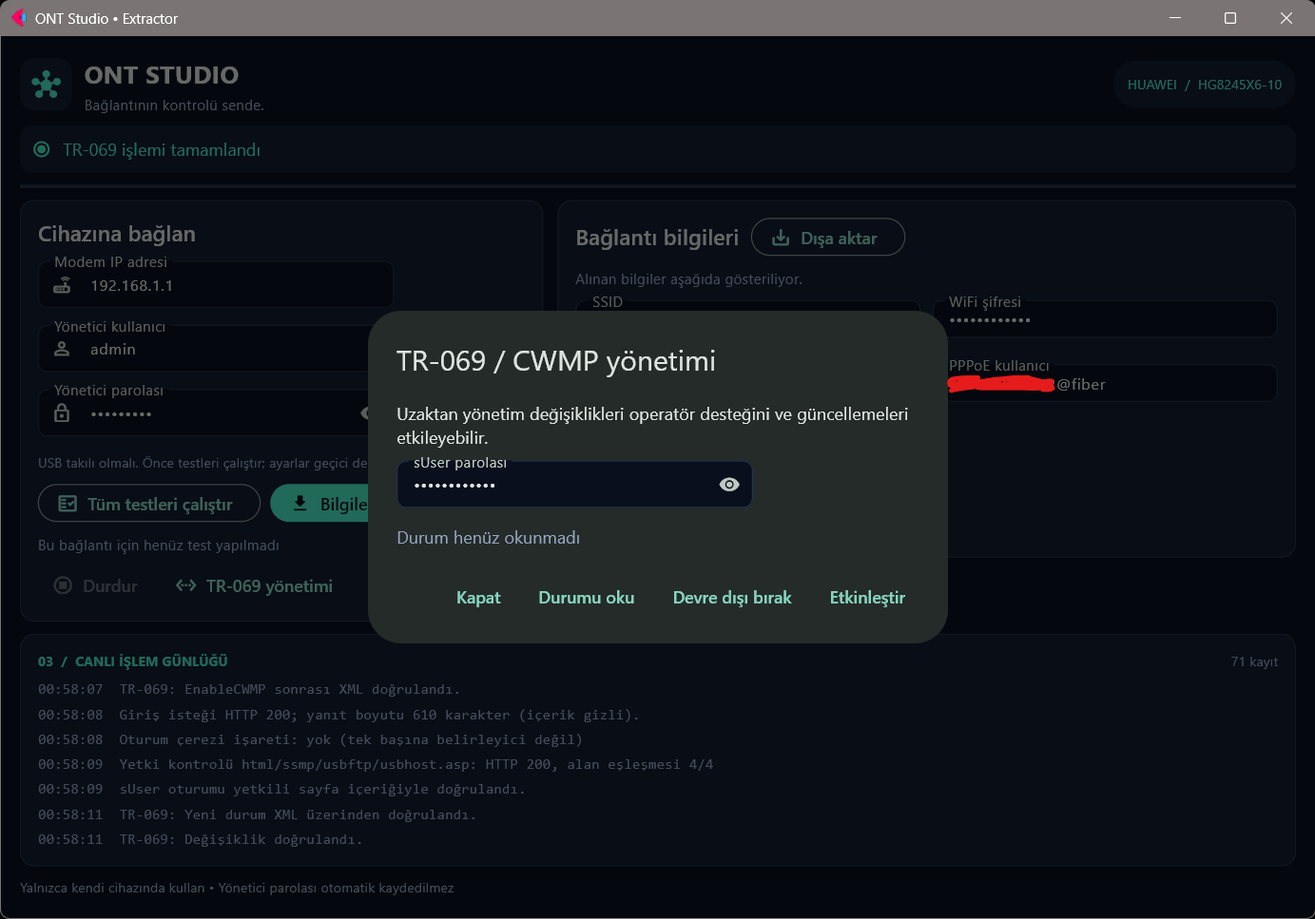This screenshot has width=1315, height=919.
Task: Click the WiFi şifresi field
Action: coord(1104,319)
